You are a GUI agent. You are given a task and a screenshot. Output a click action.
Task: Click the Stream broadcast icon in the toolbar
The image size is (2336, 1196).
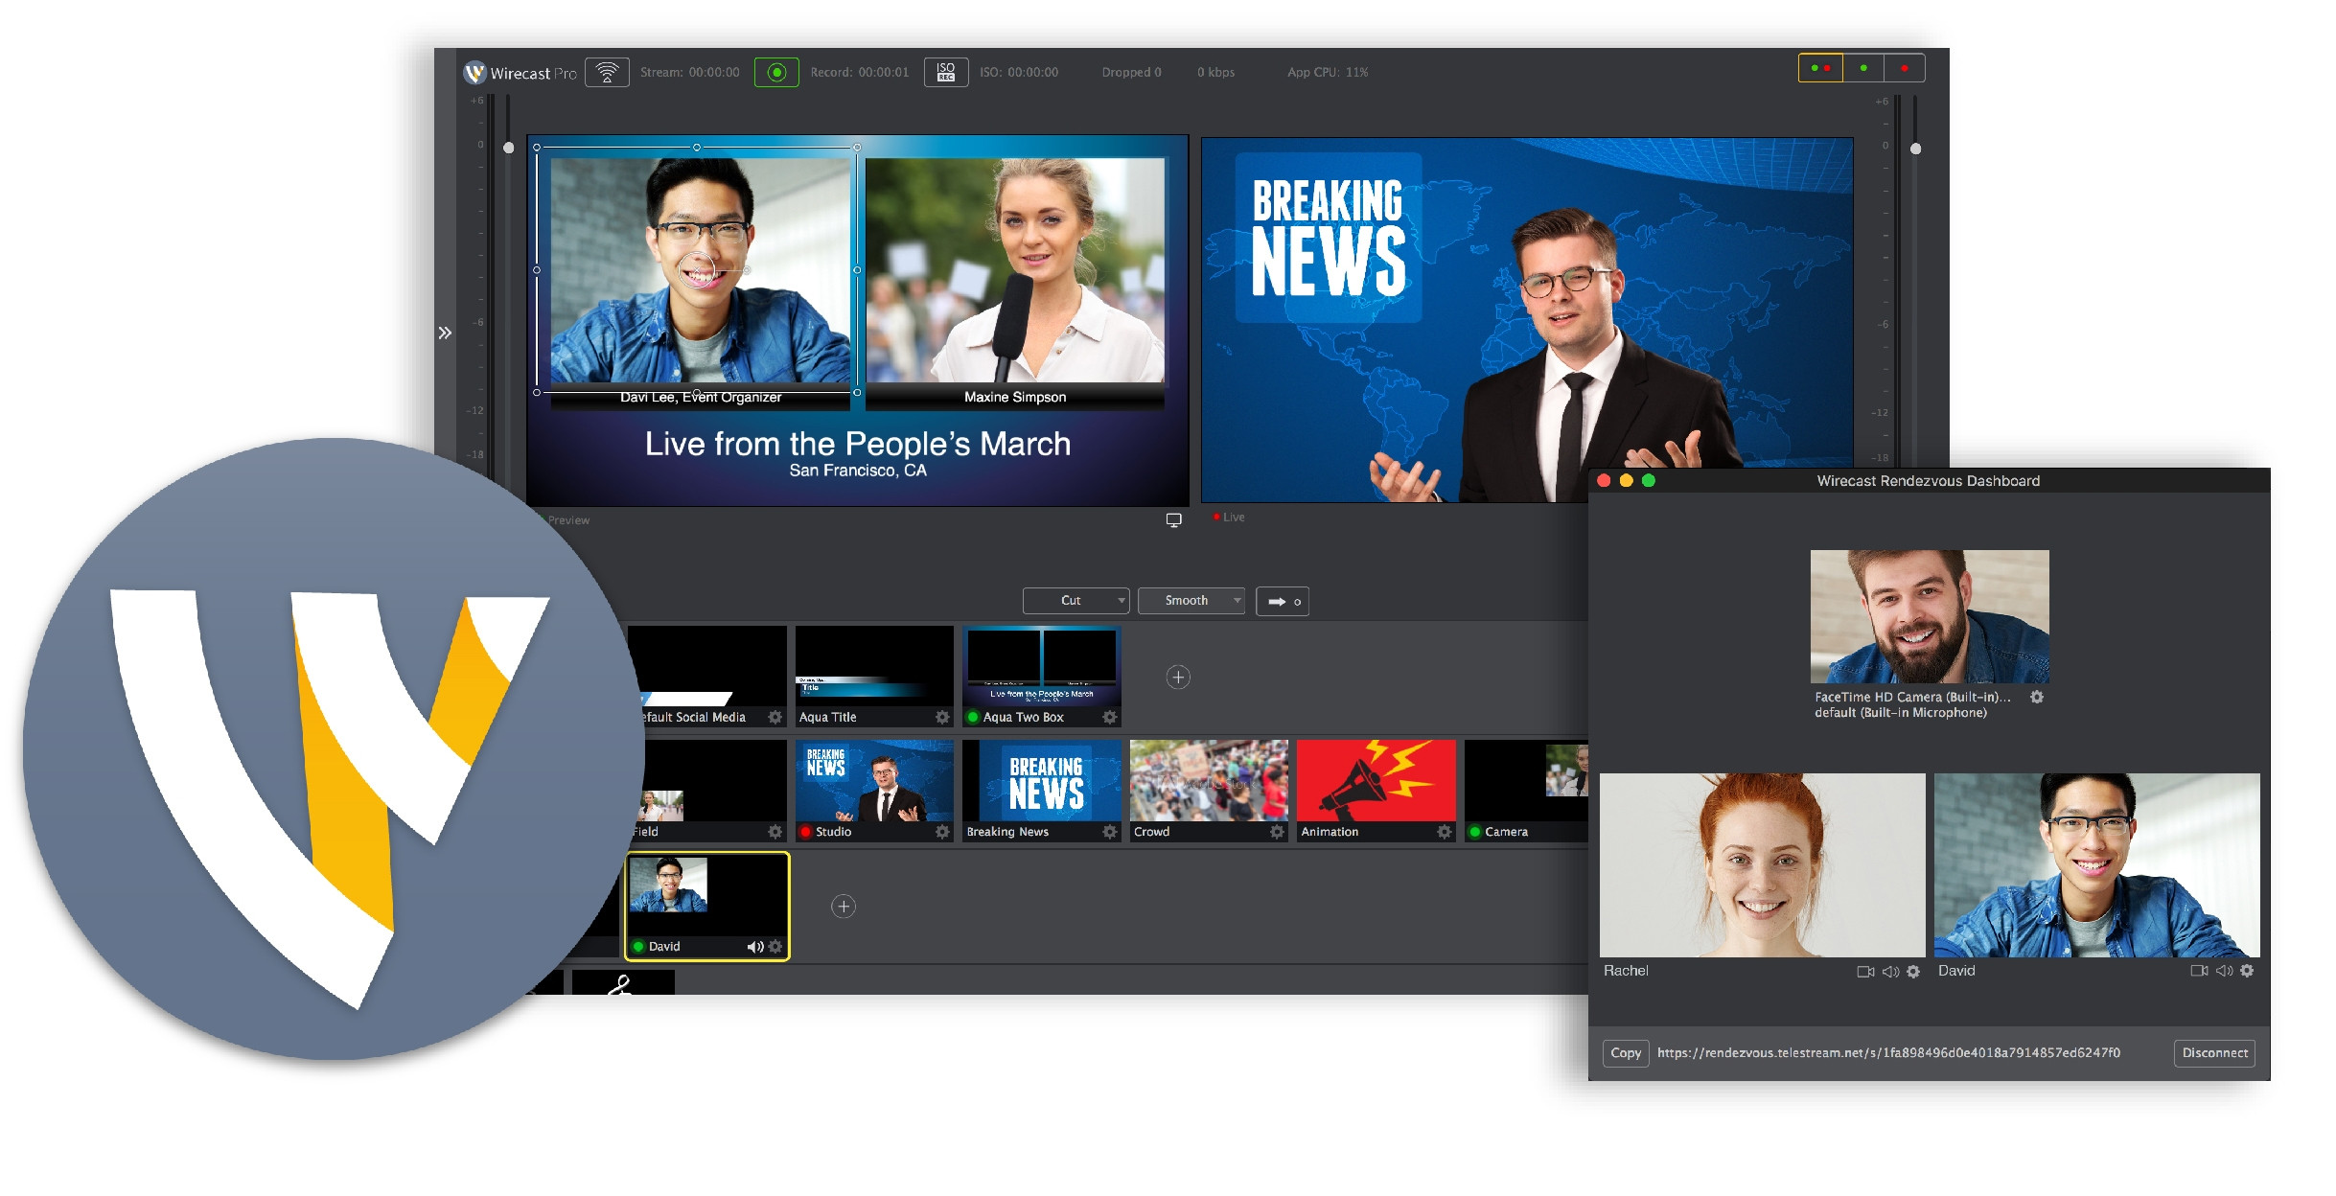pyautogui.click(x=608, y=71)
